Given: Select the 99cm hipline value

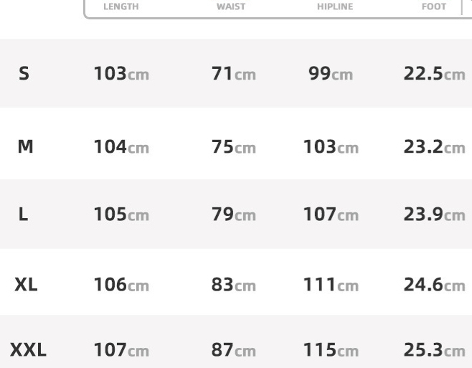Looking at the screenshot, I should [331, 74].
